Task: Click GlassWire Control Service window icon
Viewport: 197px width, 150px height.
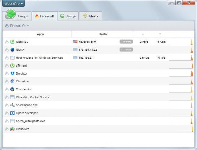Action: click(12, 97)
